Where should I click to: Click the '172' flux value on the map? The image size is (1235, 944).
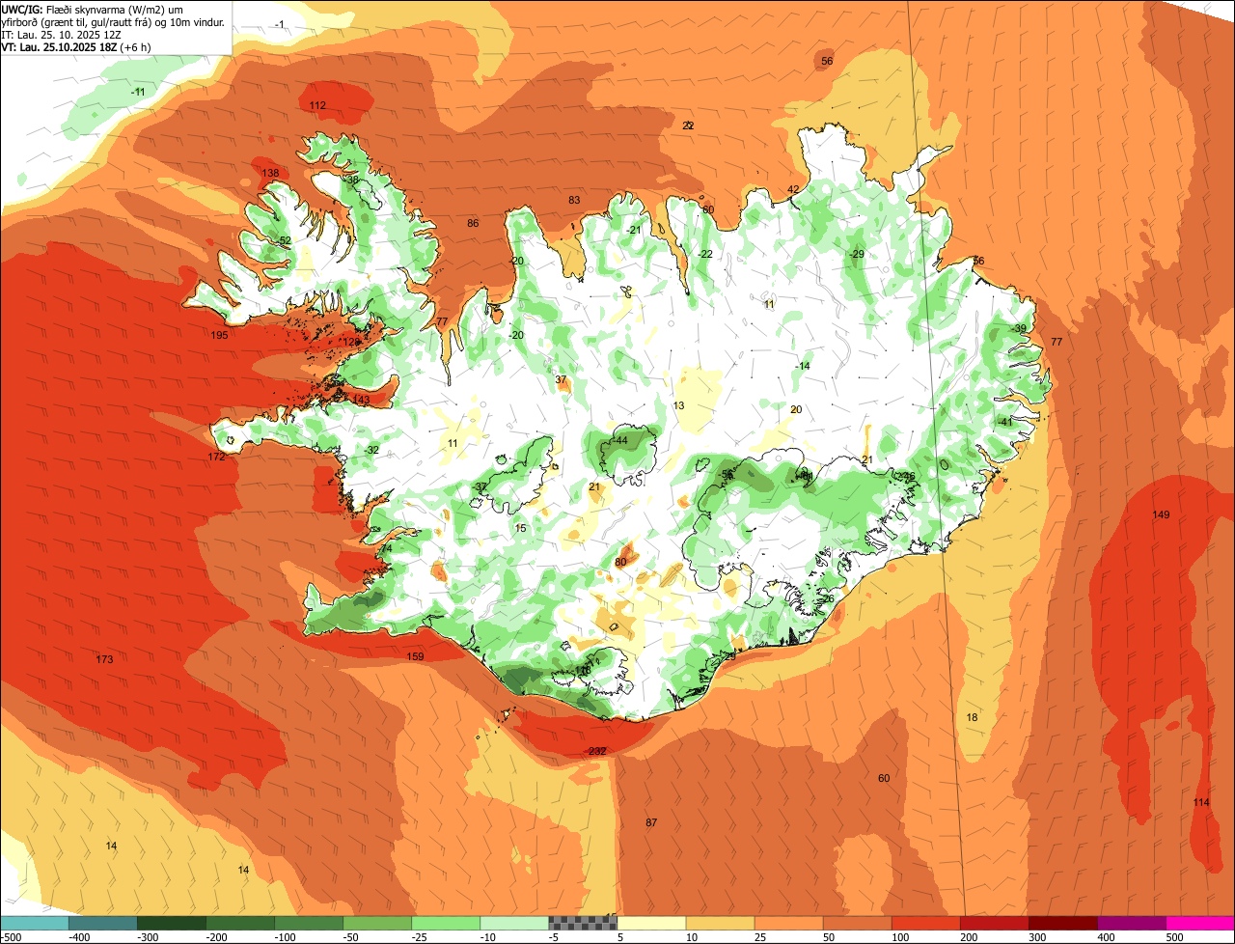[x=216, y=457]
